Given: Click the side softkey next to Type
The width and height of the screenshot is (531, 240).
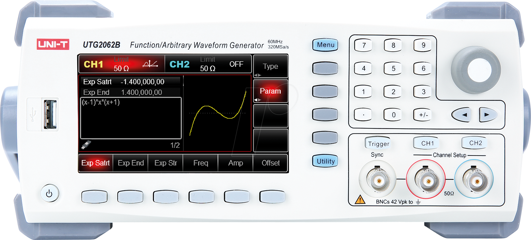Looking at the screenshot, I should click(x=325, y=68).
